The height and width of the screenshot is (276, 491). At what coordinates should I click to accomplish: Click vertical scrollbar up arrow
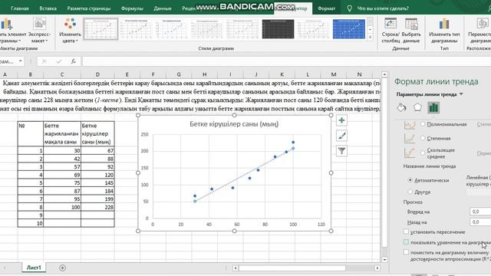coord(384,74)
